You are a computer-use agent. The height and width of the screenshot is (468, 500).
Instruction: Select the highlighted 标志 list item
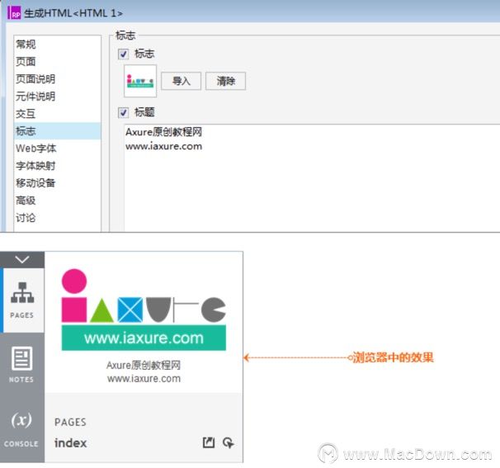[x=58, y=130]
